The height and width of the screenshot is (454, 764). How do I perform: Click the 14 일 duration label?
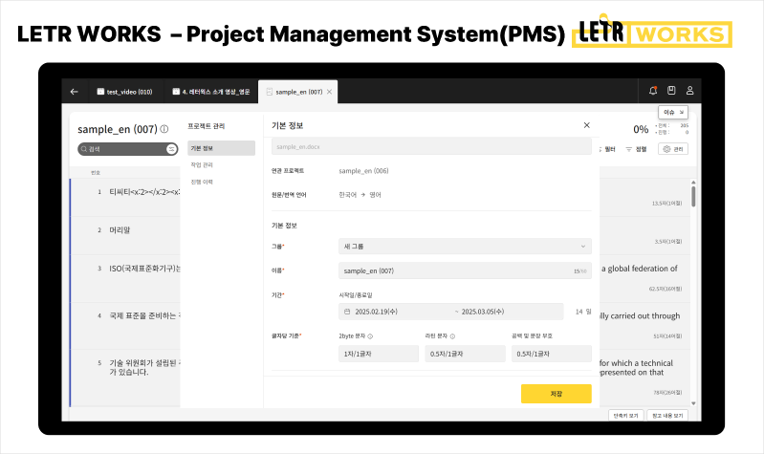[x=583, y=312]
